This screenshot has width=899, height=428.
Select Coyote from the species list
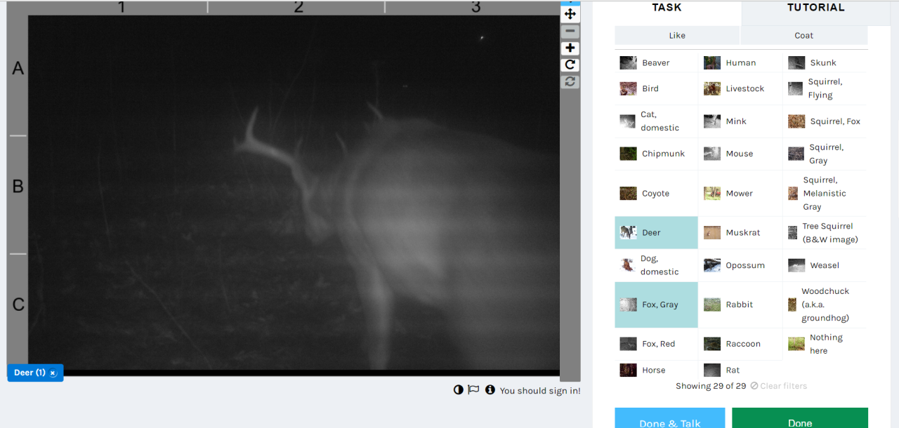657,194
